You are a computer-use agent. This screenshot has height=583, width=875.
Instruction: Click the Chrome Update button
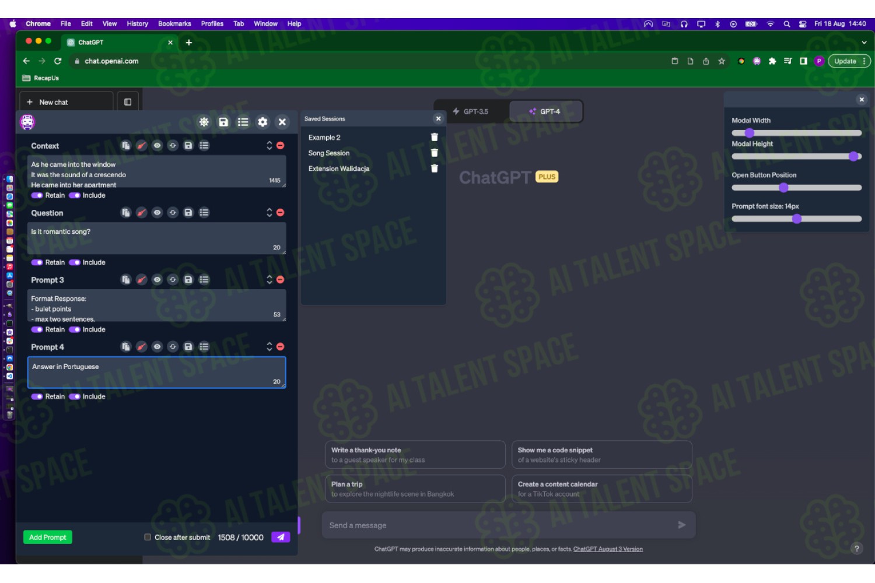pos(845,61)
